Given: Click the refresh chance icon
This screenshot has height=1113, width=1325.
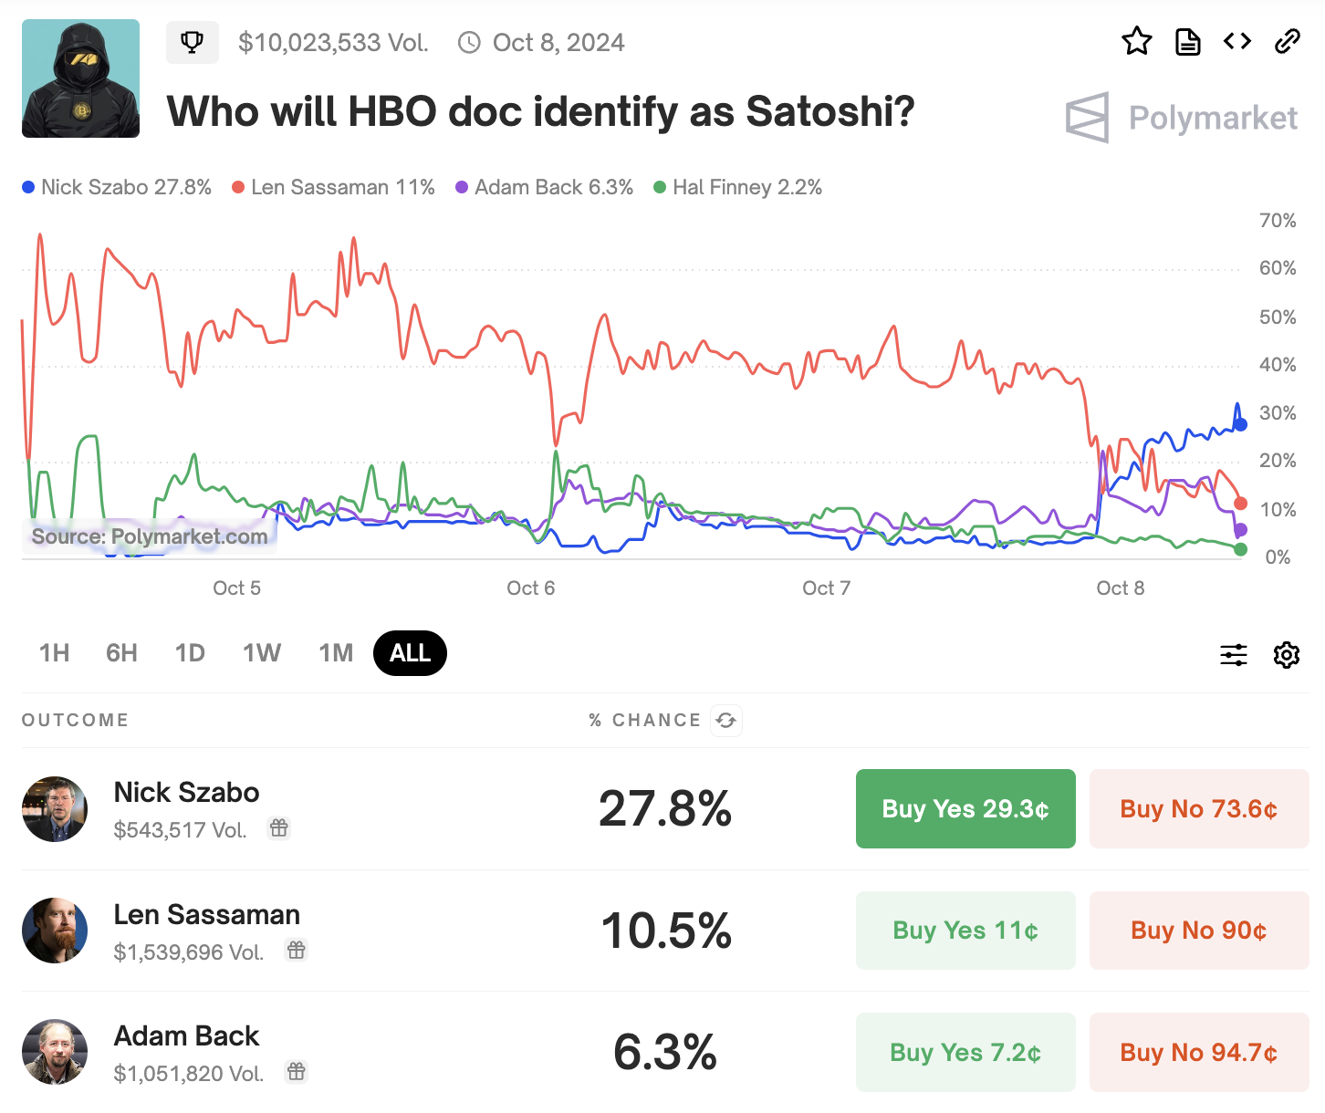Looking at the screenshot, I should click(726, 721).
